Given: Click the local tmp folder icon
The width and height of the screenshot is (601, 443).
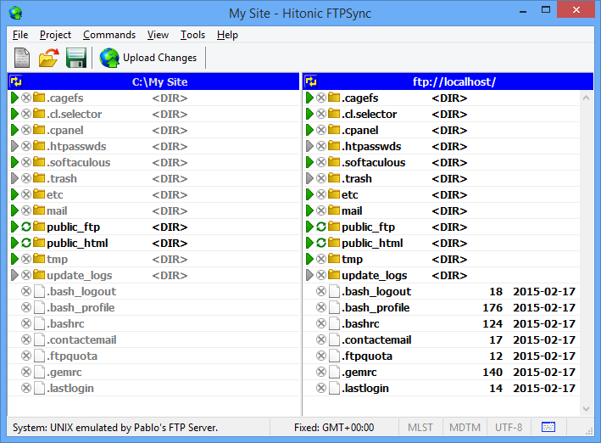Looking at the screenshot, I should tap(39, 259).
